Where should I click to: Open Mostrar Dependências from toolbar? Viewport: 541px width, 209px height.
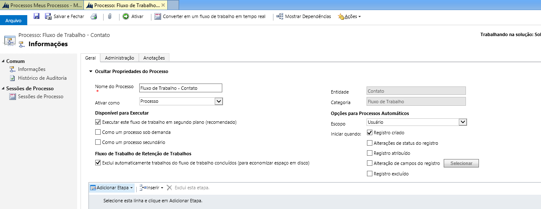(x=304, y=17)
